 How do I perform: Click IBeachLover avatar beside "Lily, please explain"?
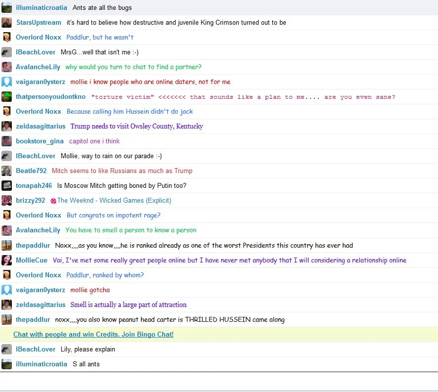(x=7, y=349)
